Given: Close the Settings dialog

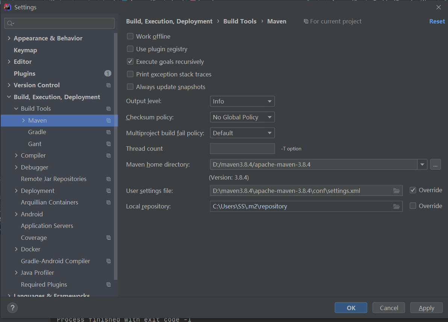Looking at the screenshot, I should [x=439, y=7].
